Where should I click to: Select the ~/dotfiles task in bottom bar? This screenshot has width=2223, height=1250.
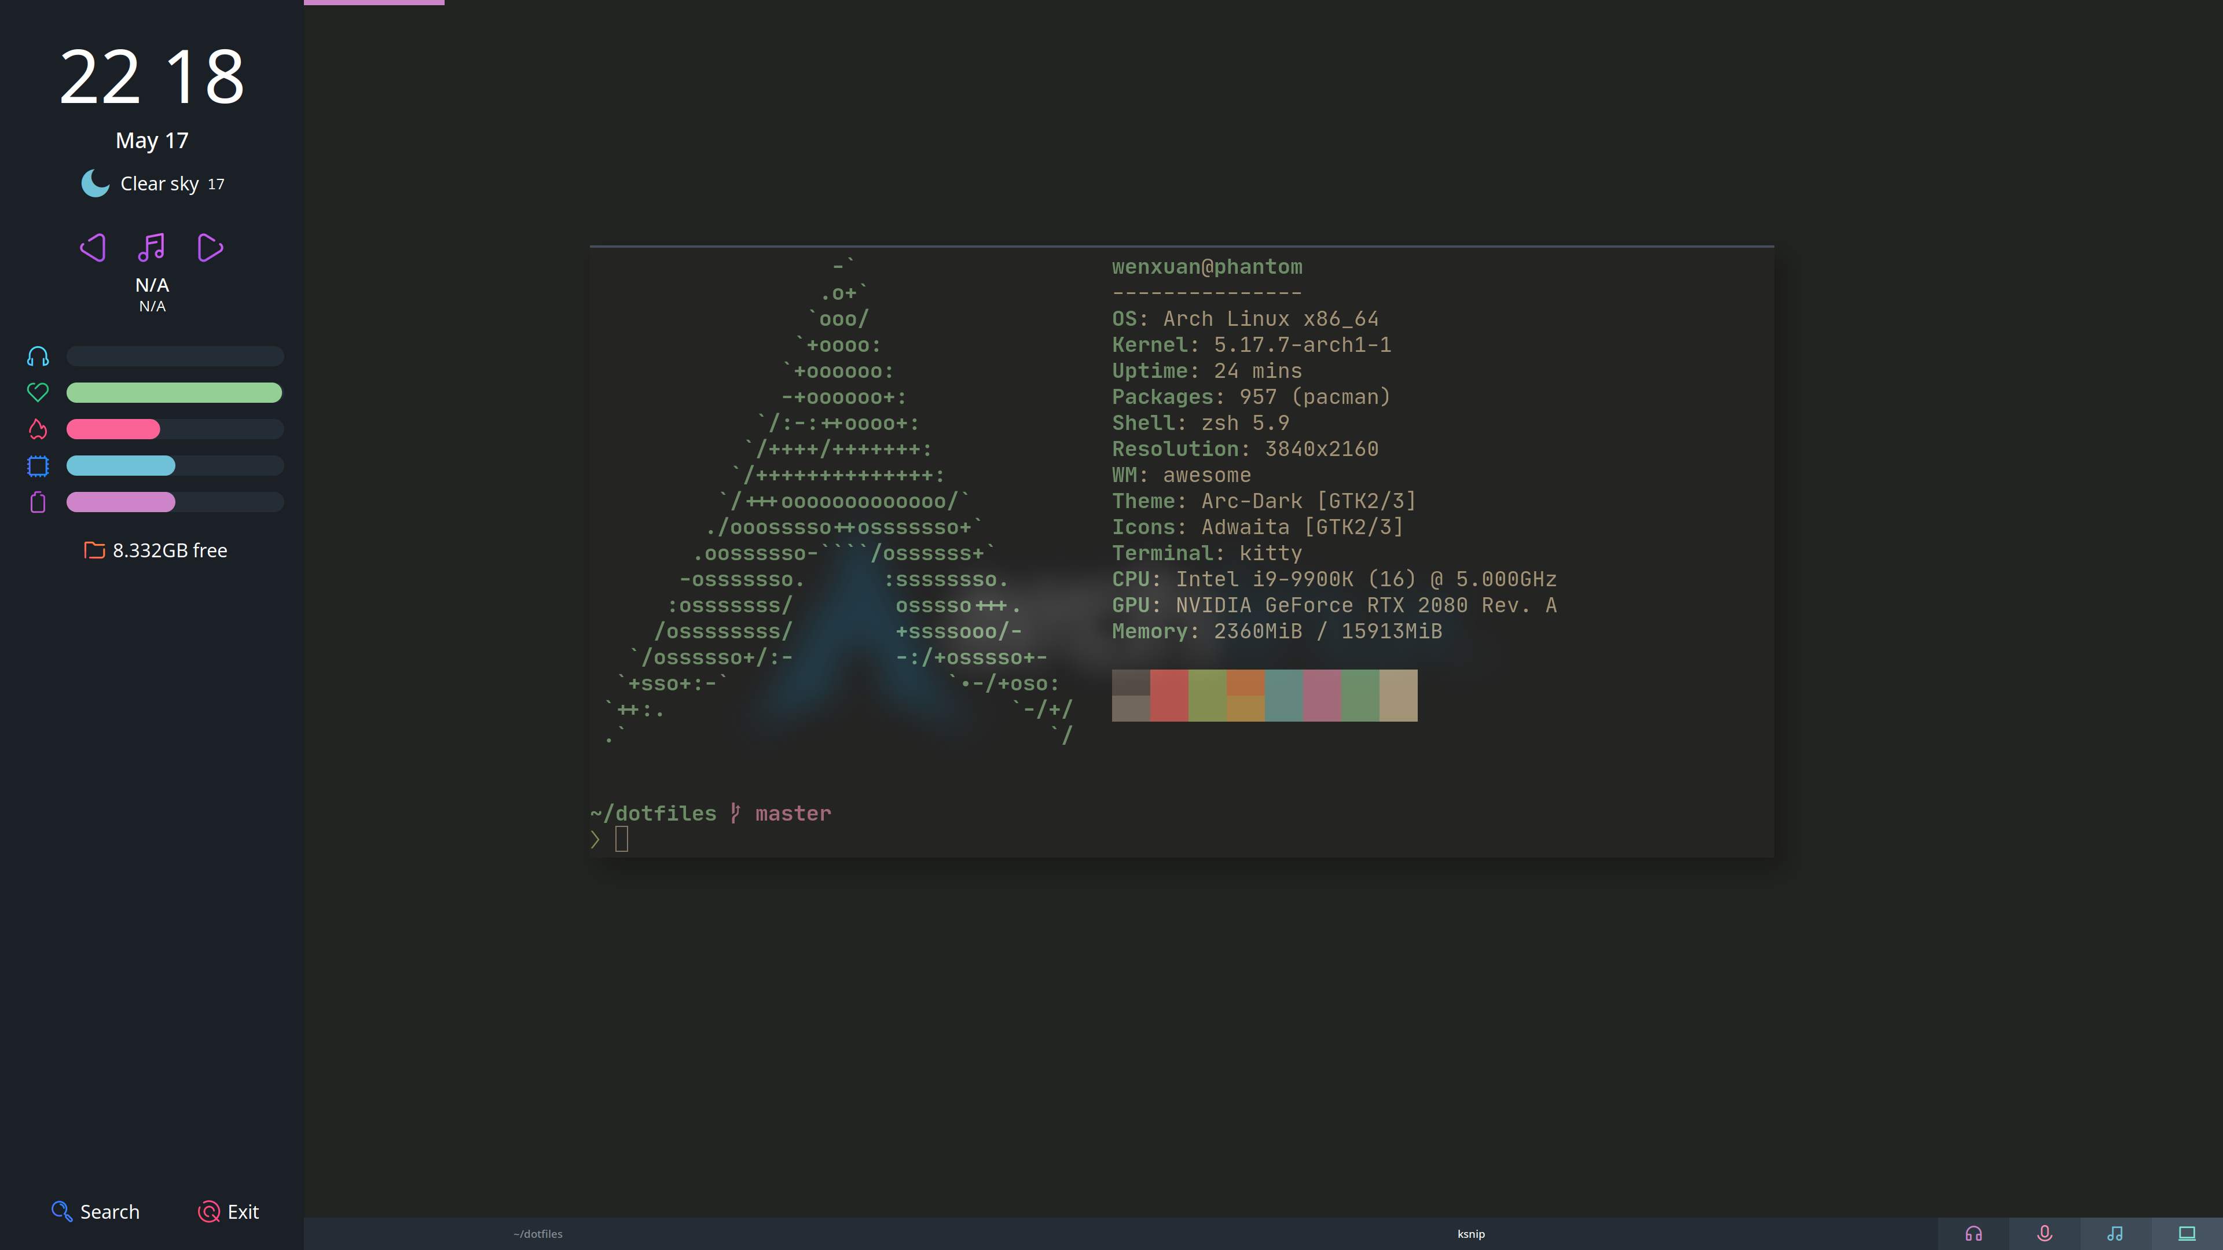tap(538, 1234)
